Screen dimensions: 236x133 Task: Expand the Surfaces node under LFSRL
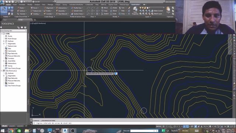[x=4, y=41]
